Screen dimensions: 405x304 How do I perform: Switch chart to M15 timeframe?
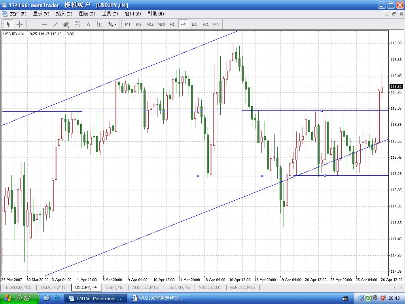click(x=150, y=24)
